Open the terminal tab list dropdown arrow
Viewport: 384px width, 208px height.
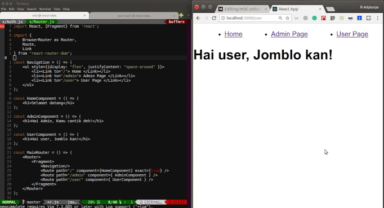pyautogui.click(x=188, y=15)
